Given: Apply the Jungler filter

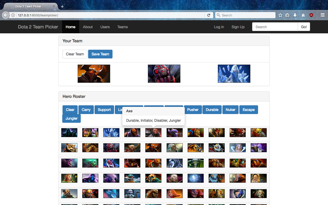Looking at the screenshot, I should 71,118.
